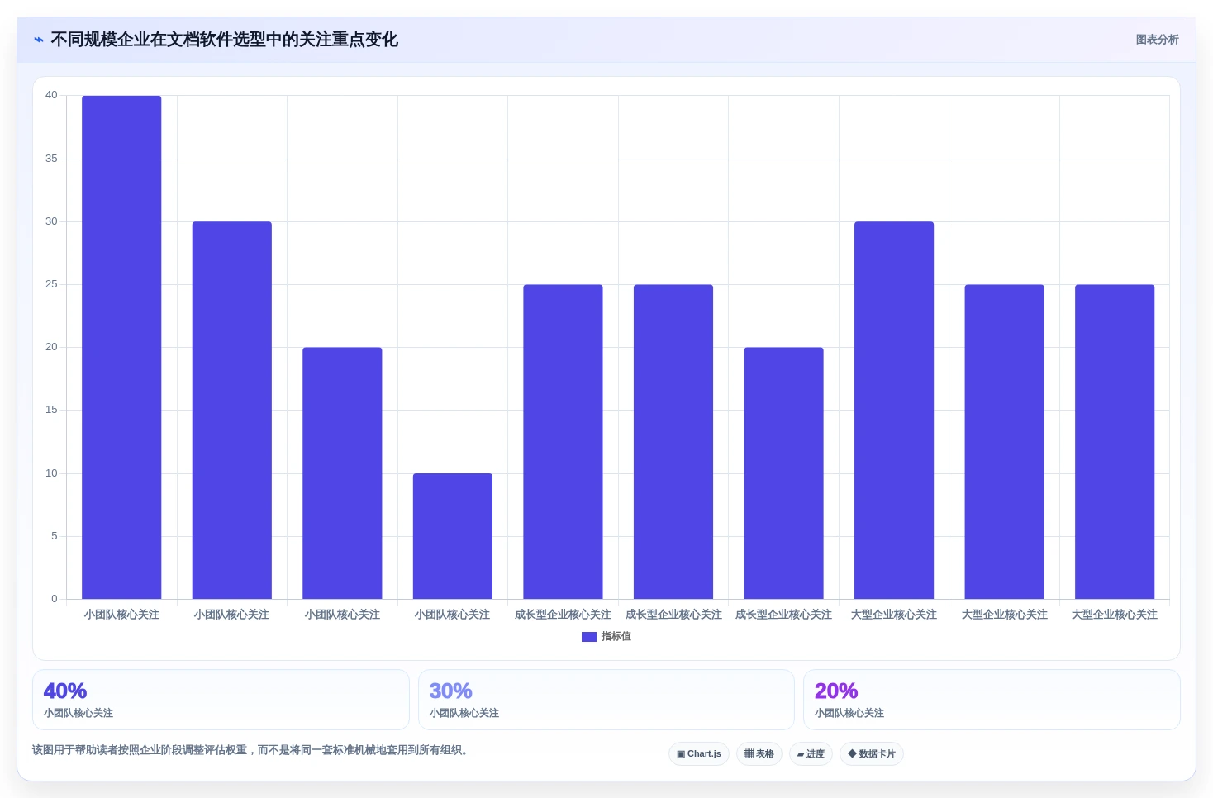Image resolution: width=1213 pixels, height=798 pixels.
Task: Open the 30% 小团队核心关注 data card
Action: (x=606, y=700)
